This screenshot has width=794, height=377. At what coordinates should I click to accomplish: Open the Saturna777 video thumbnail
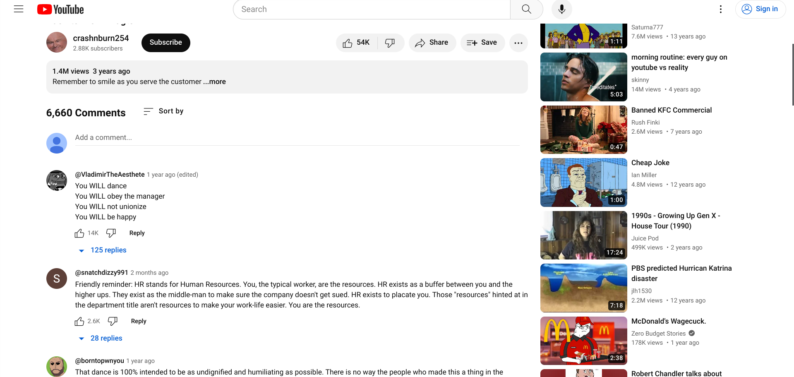(x=583, y=36)
